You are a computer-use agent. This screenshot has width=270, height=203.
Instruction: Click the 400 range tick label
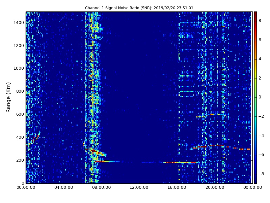(x=20, y=137)
